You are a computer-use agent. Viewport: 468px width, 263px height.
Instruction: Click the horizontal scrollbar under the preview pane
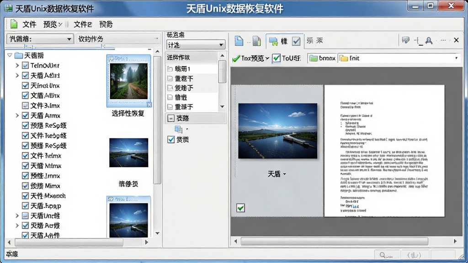[334, 241]
